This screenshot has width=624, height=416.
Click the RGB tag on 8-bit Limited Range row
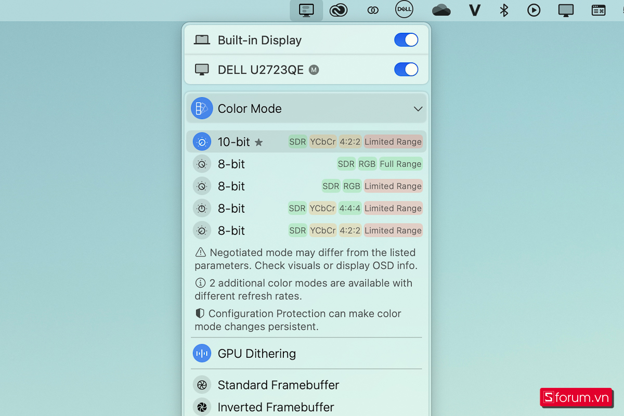tap(352, 186)
